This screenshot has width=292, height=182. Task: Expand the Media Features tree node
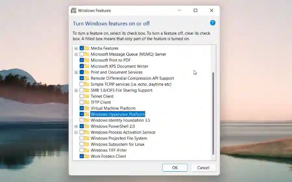[76, 48]
